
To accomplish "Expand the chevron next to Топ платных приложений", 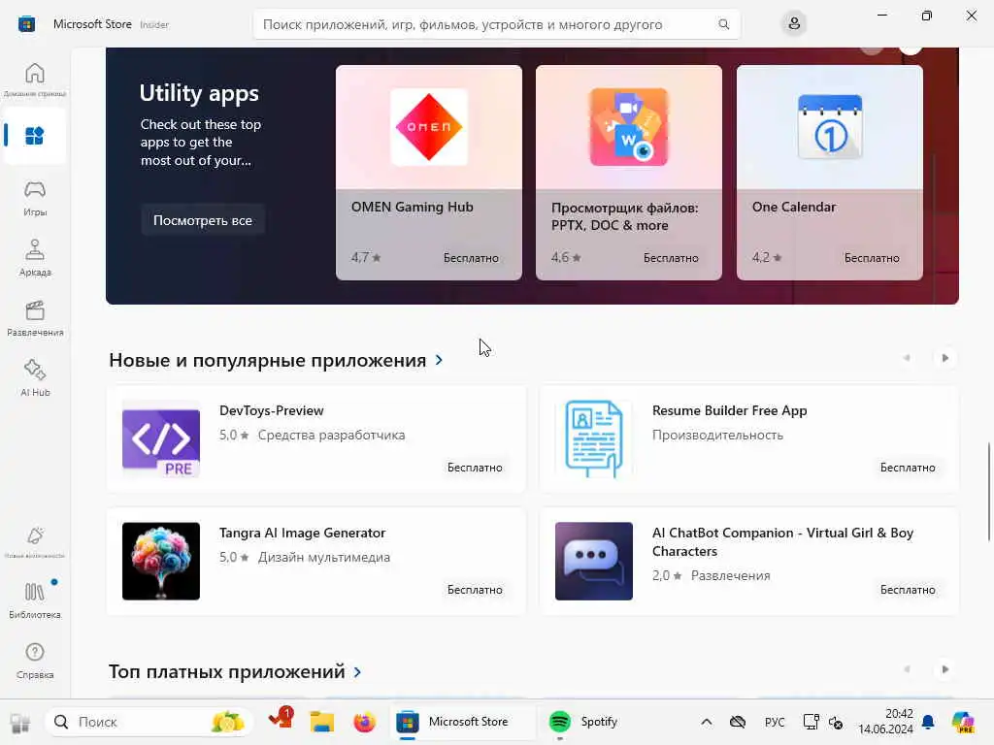I will click(x=357, y=671).
